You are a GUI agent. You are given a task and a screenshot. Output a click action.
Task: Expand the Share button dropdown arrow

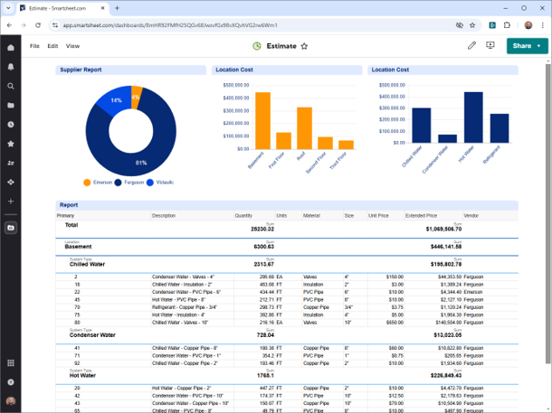point(539,45)
